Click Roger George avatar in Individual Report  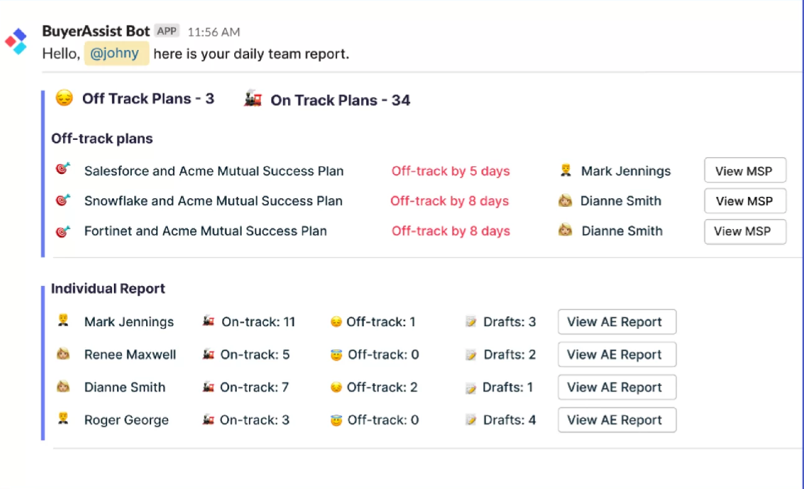[x=63, y=418]
